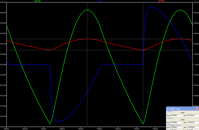Click the 0mA label on right axis
The image size is (199, 130).
point(196,65)
